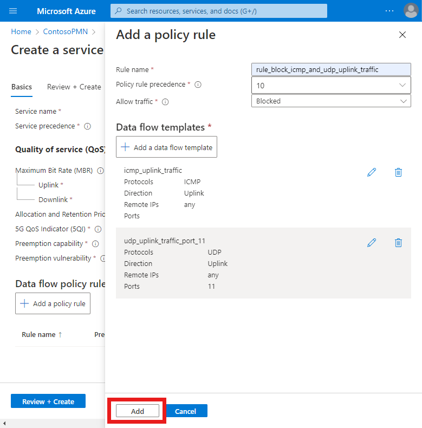Edit the udp_uplink_traffic_port_11 template

(x=372, y=243)
